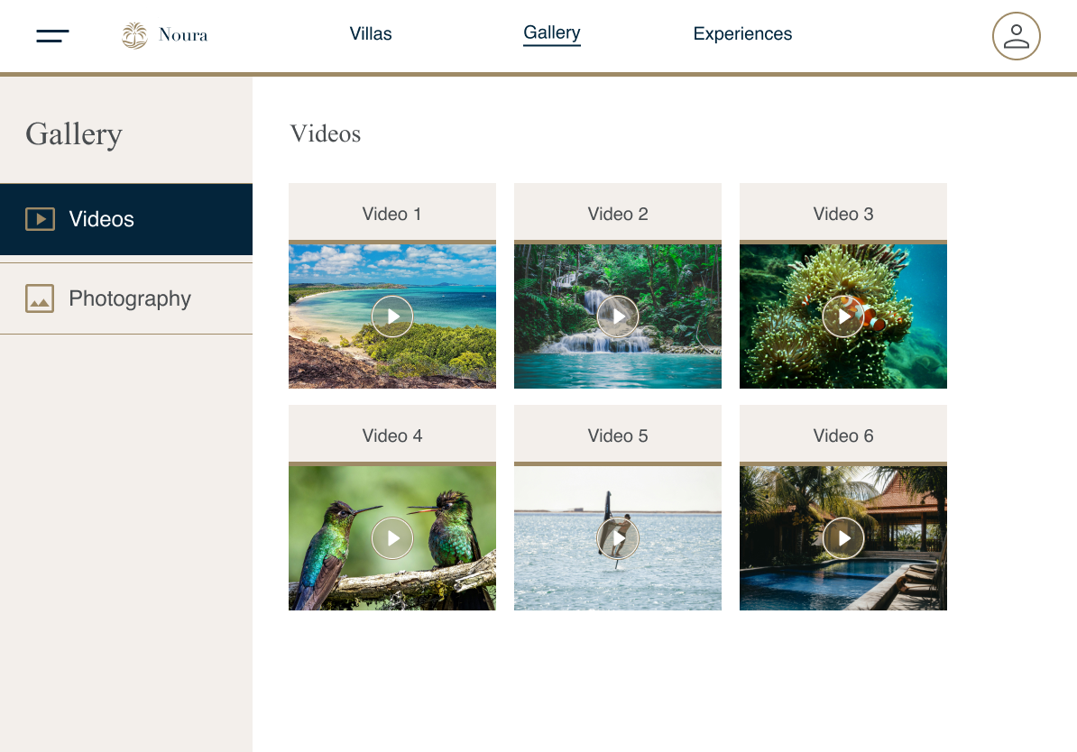Play the resort pool video in Video 6
1077x752 pixels.
pyautogui.click(x=843, y=538)
